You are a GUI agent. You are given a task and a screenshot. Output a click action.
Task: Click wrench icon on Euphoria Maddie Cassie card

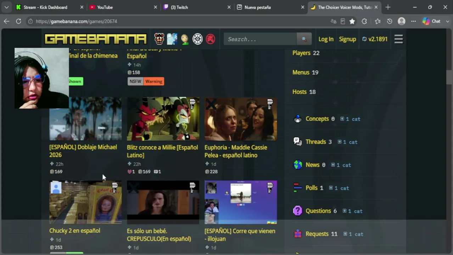(x=270, y=103)
